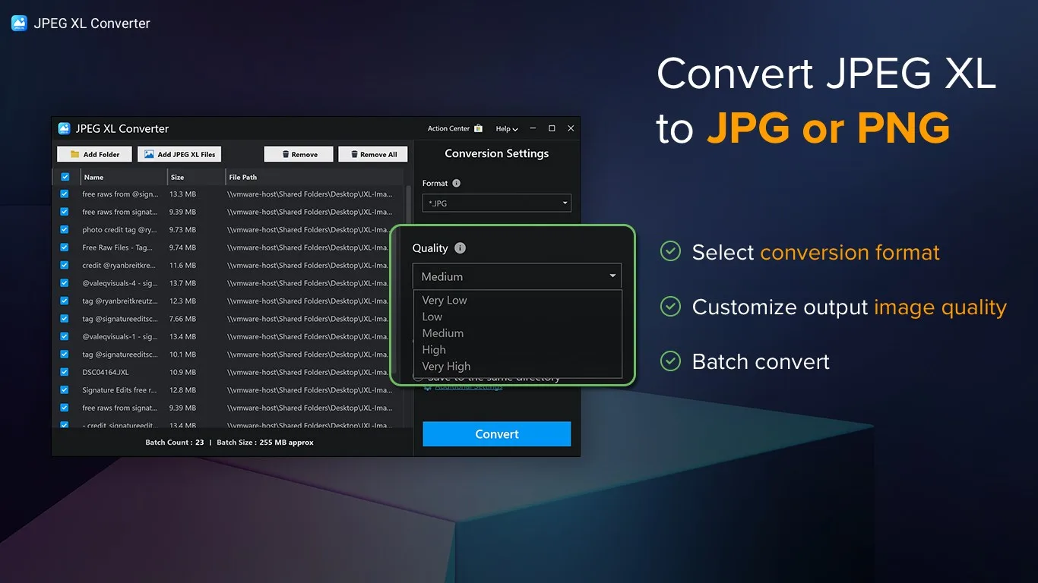Uncheck the '@valeqvisuals-1 - sig...' file
1038x583 pixels.
(x=65, y=336)
